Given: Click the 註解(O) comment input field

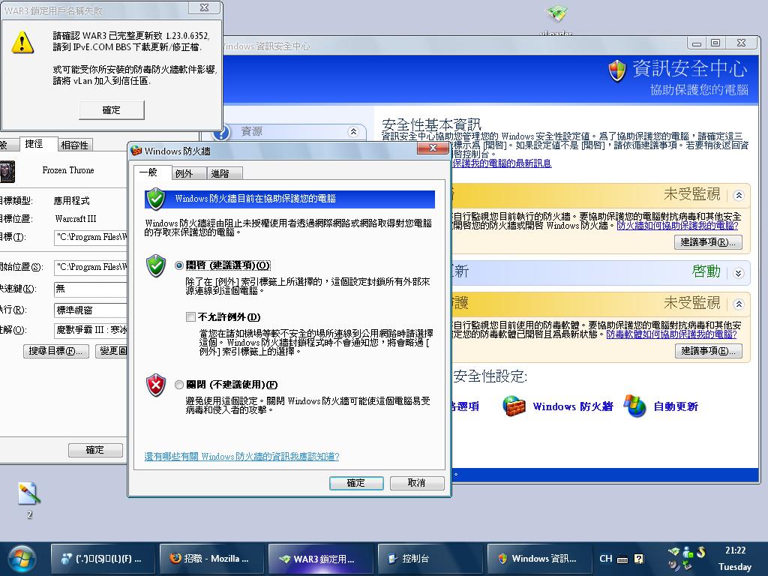Looking at the screenshot, I should (x=90, y=330).
